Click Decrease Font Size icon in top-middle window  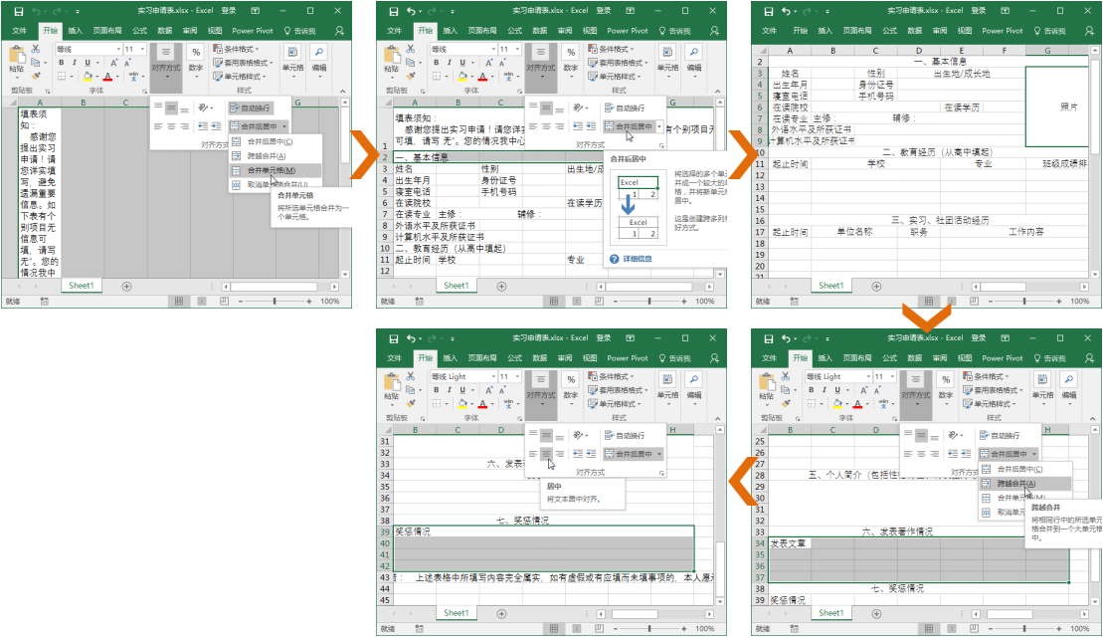pos(502,63)
